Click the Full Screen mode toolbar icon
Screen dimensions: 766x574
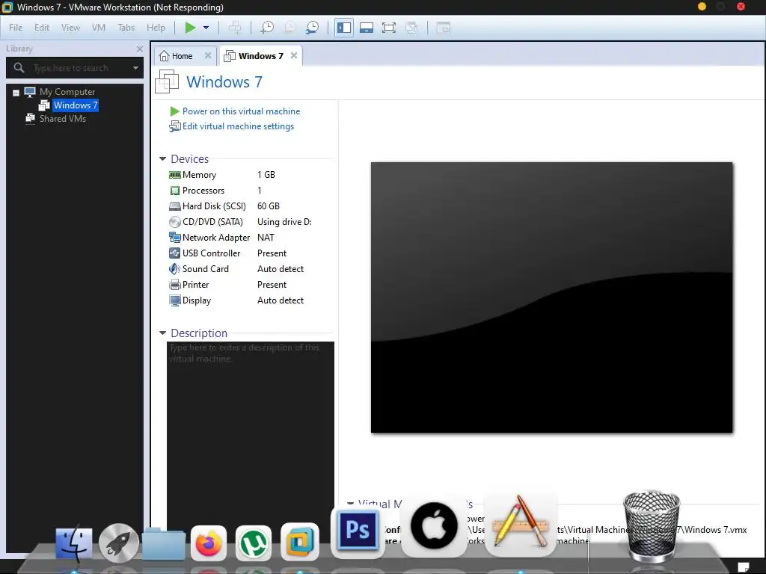389,28
